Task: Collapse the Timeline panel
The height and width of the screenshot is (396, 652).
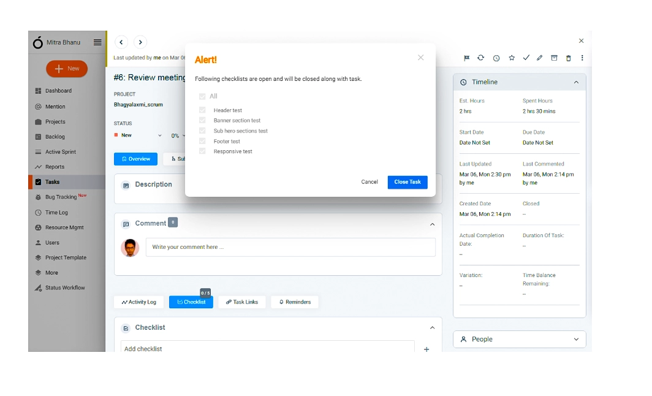Action: coord(575,82)
